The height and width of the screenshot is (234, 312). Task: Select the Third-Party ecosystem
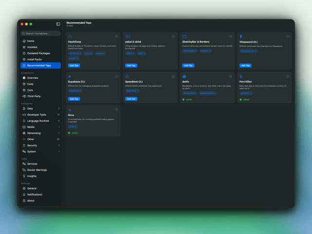click(x=40, y=97)
